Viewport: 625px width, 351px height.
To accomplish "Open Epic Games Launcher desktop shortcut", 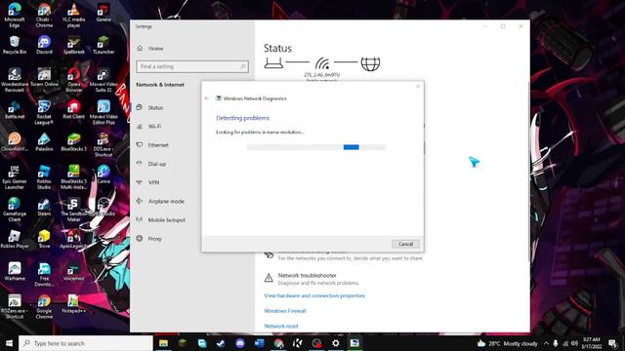I will [x=15, y=177].
